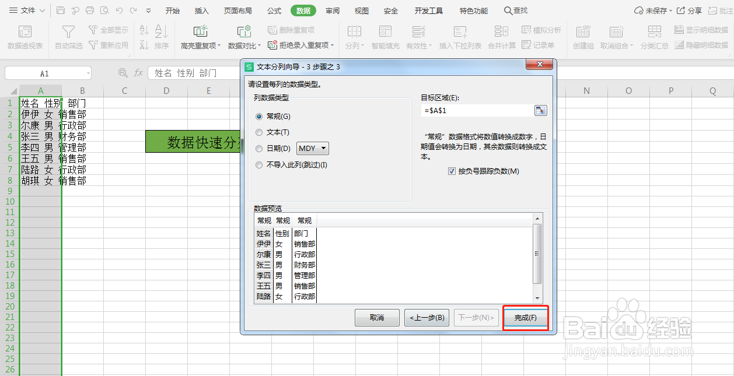Viewport: 734px width, 376px height.
Task: Expand the 数据对比 dropdown
Action: point(260,45)
